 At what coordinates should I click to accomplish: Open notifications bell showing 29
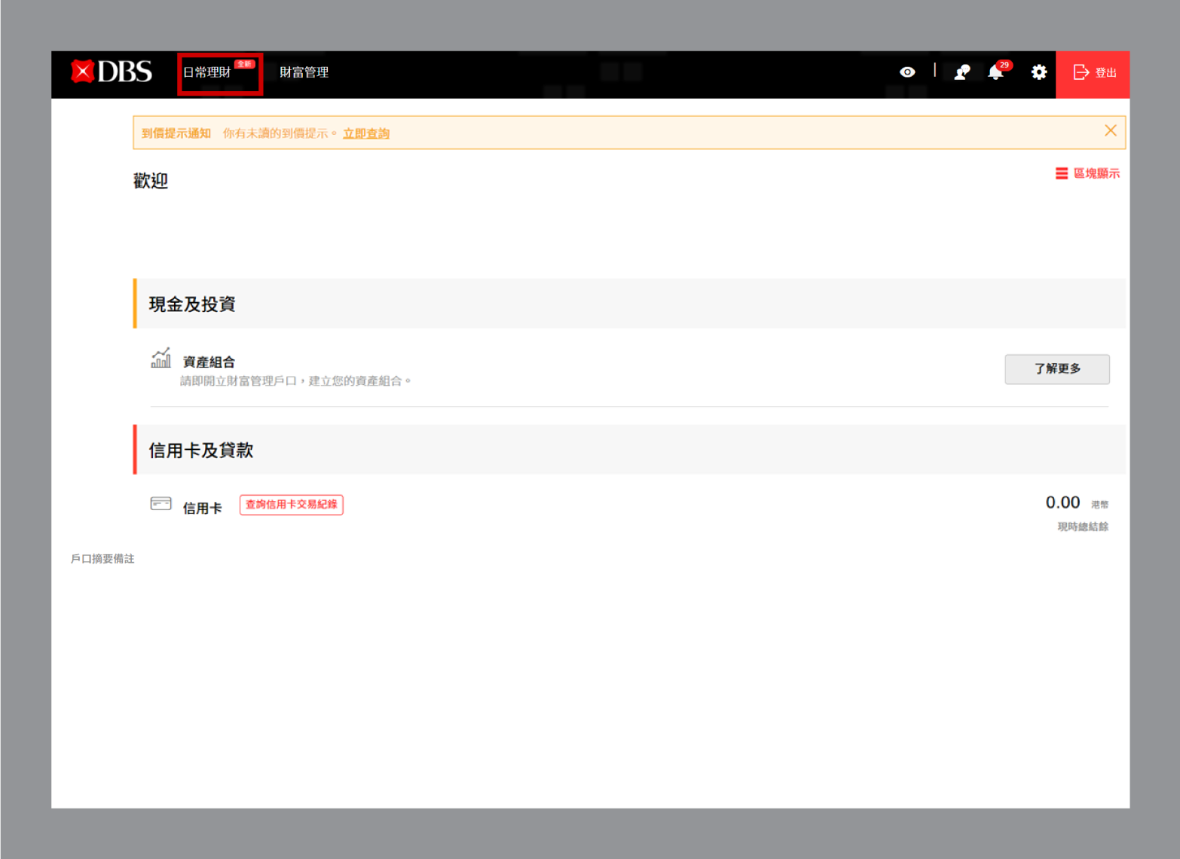click(x=996, y=72)
